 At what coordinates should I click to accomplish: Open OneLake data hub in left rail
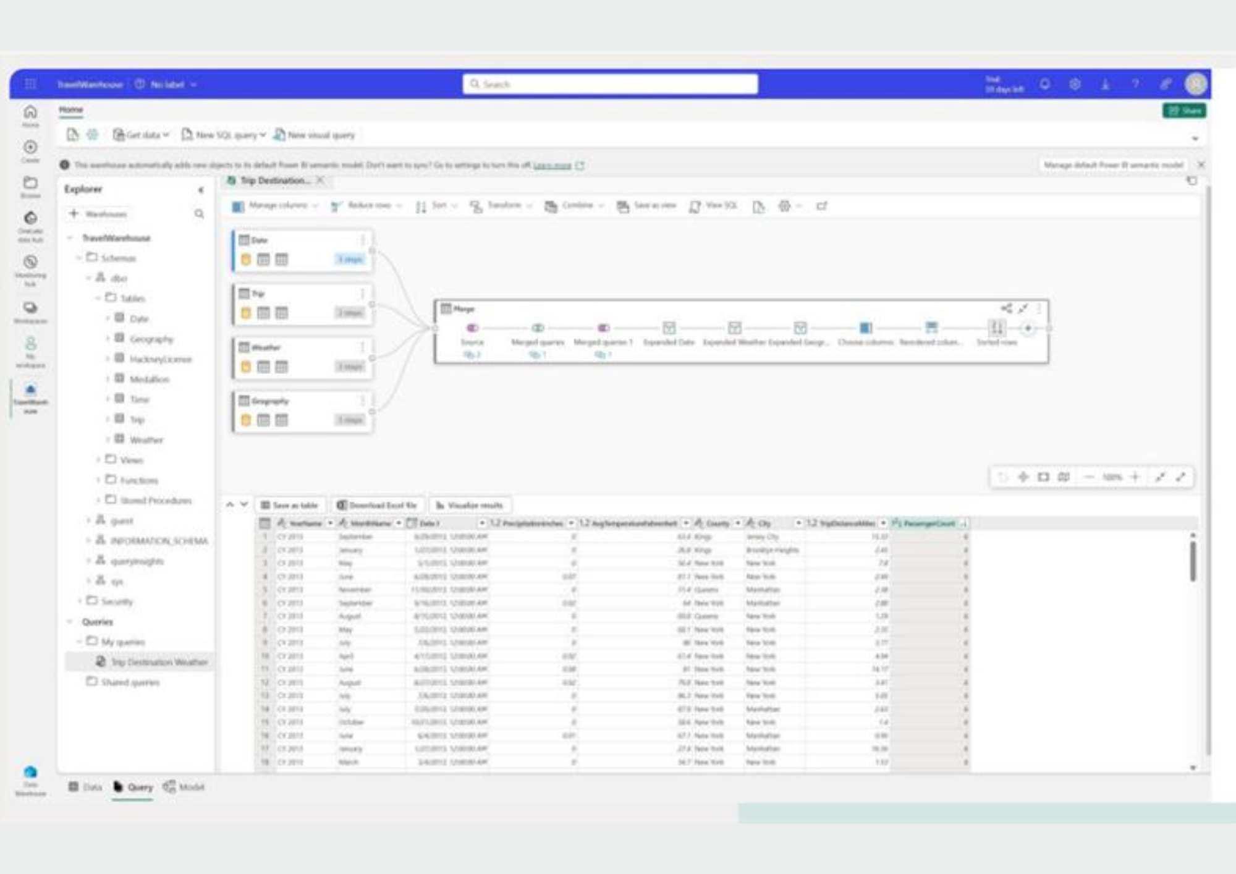click(x=30, y=226)
